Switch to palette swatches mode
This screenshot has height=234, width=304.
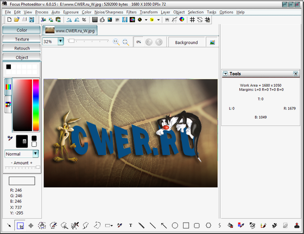[x=8, y=105]
